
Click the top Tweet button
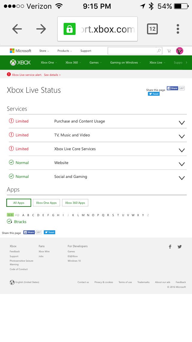coord(154,94)
